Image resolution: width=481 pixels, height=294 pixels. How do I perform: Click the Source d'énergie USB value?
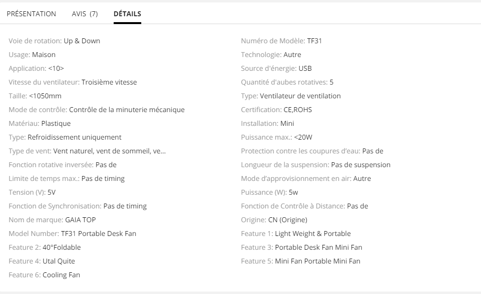pyautogui.click(x=305, y=68)
